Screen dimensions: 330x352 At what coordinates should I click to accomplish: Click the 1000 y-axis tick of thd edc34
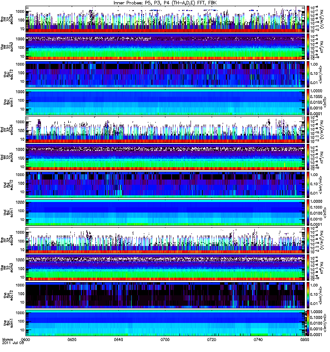click(x=21, y=122)
